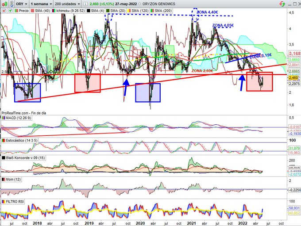Click the 2019 year label on time axis
Viewport: 301px width, 226px height.
(89, 223)
